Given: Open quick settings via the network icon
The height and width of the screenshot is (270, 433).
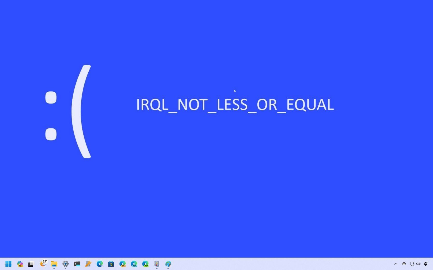Looking at the screenshot, I should point(412,264).
